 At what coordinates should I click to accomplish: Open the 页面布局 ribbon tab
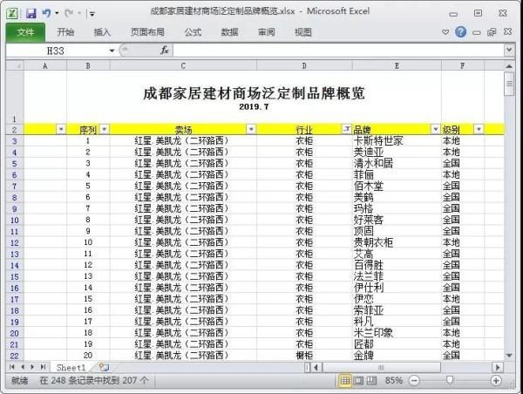(x=147, y=32)
